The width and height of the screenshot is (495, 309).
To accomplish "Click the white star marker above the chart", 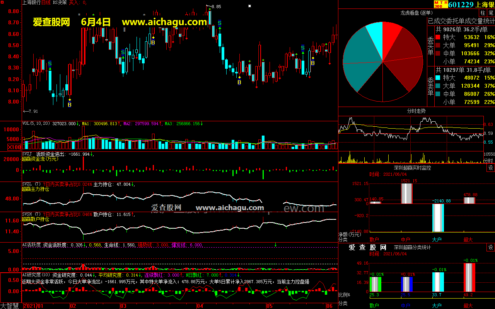I will [250, 6].
